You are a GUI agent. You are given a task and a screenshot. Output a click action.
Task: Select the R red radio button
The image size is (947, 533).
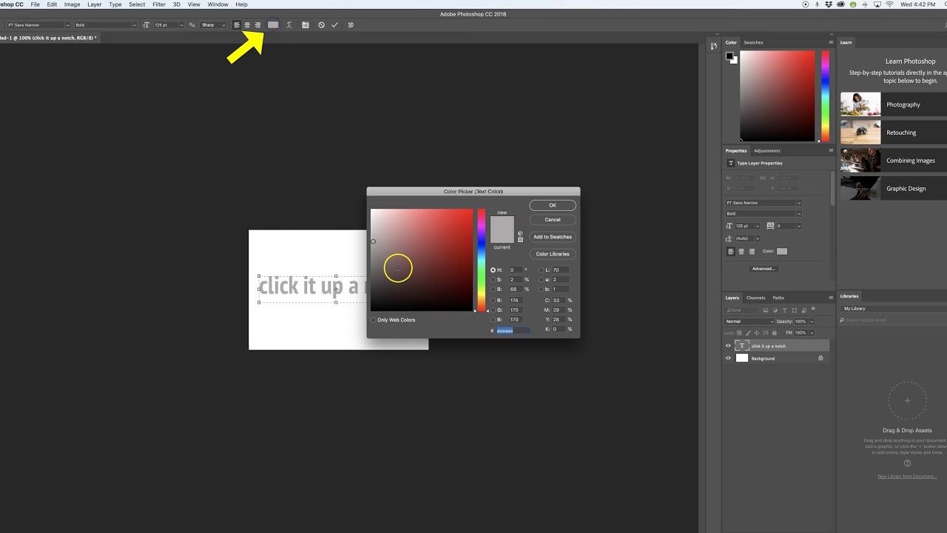coord(493,301)
